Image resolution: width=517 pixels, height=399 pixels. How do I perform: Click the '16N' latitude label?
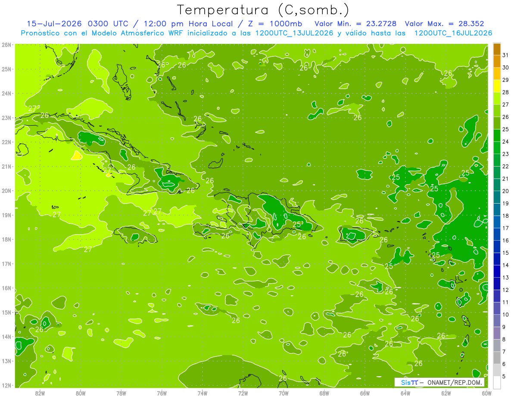pyautogui.click(x=6, y=288)
